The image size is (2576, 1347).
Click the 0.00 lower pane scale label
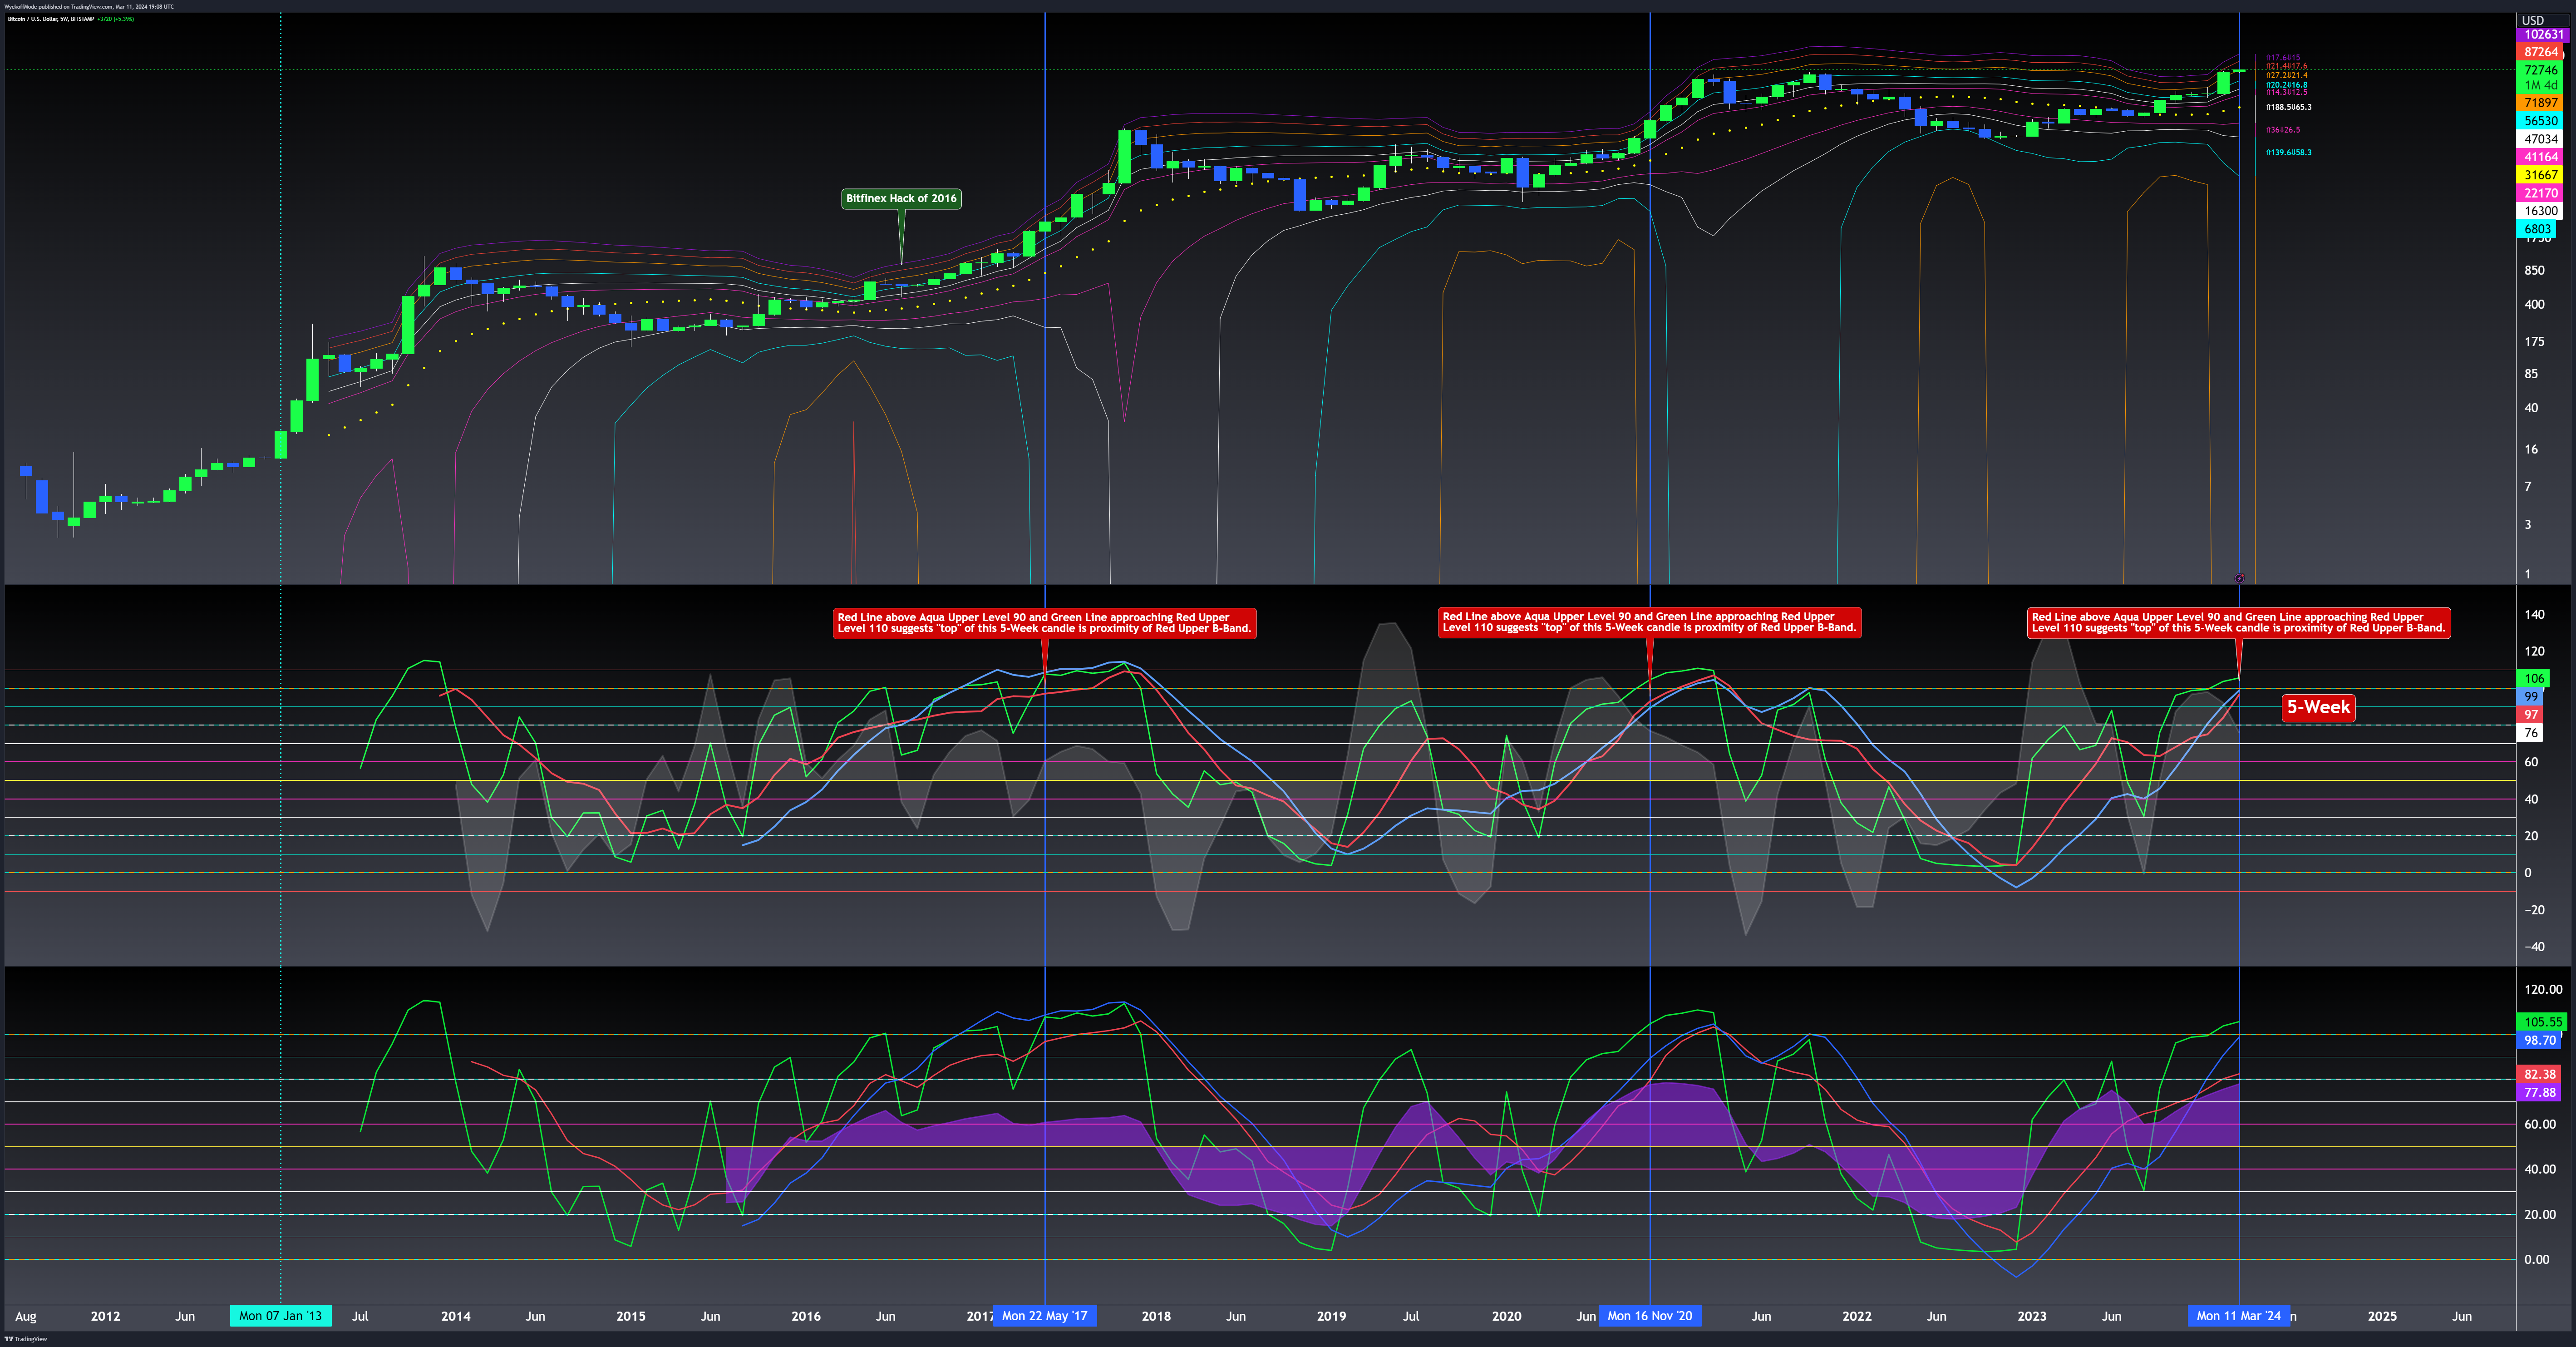[2536, 1259]
